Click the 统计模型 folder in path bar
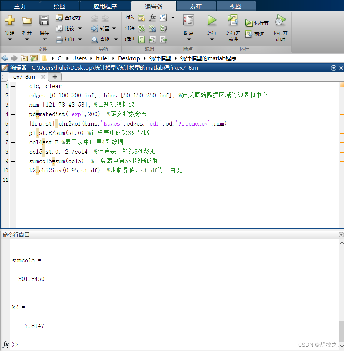Viewport: 344px width, 351px height. point(160,58)
